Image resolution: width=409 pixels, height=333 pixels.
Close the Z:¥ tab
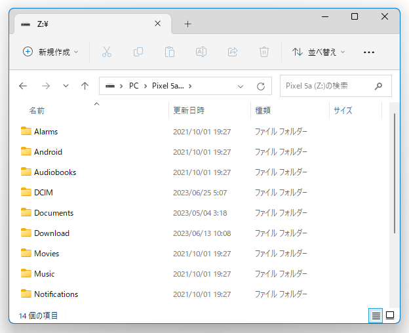(x=157, y=24)
